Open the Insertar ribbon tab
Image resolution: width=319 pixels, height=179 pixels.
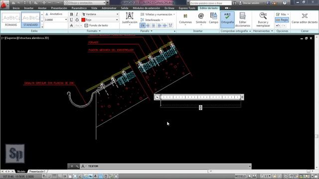(x=29, y=8)
